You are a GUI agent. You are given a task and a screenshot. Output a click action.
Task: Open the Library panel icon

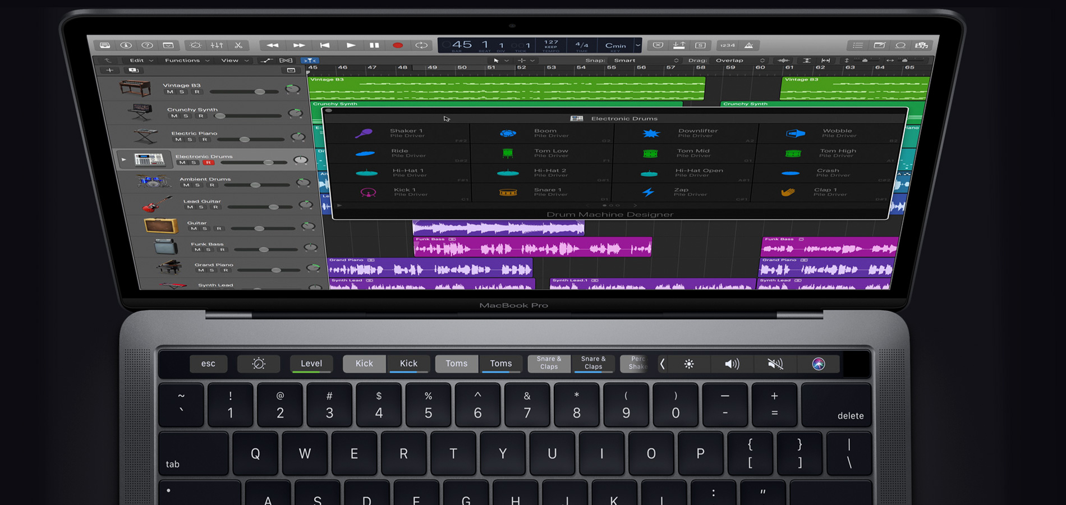point(105,45)
